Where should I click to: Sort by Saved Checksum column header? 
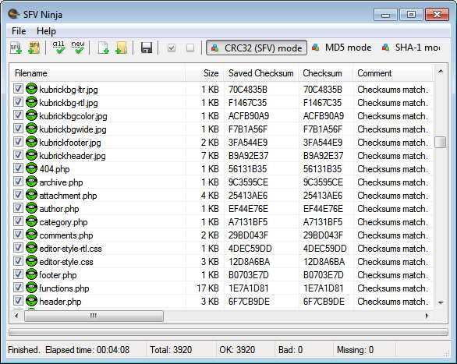[260, 73]
